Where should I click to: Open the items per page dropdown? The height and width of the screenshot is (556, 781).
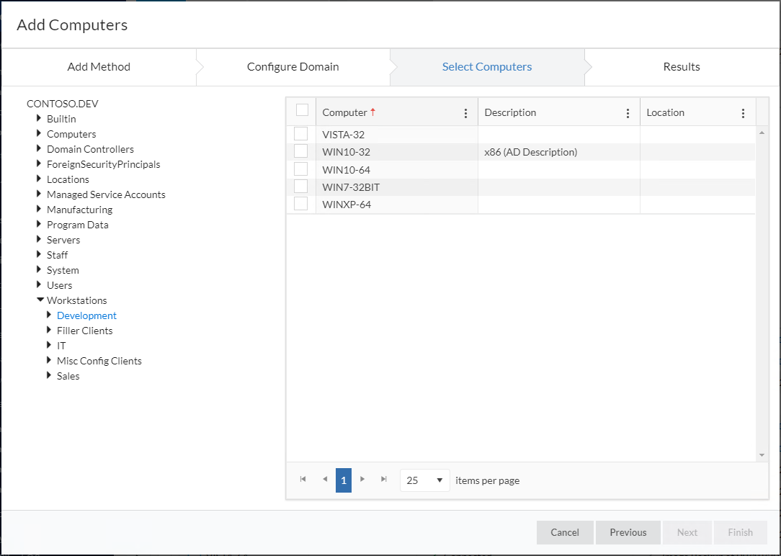(424, 480)
